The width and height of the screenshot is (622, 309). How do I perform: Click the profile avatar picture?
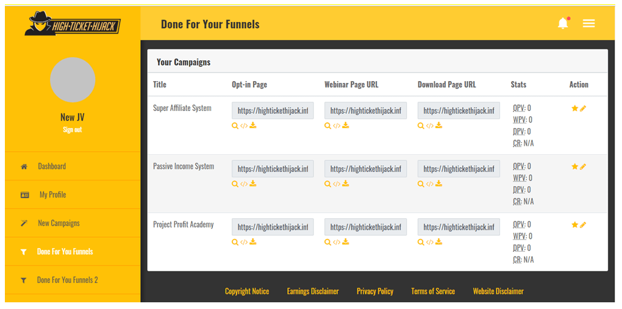73,80
